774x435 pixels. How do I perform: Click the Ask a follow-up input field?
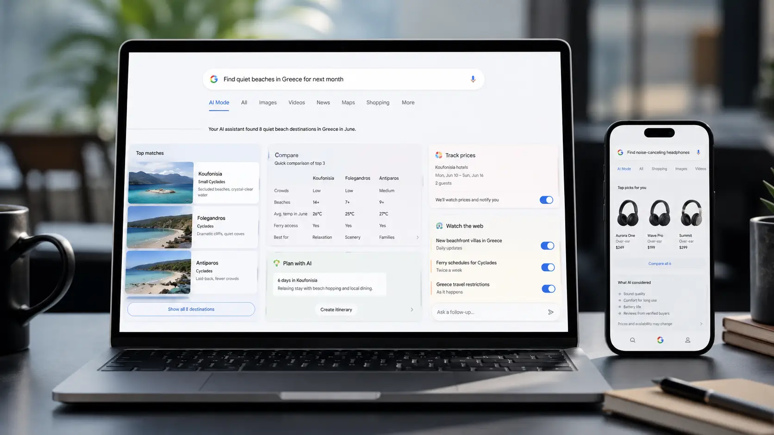[x=495, y=312]
